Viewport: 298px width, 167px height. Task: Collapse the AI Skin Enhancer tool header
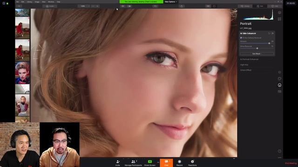248,33
